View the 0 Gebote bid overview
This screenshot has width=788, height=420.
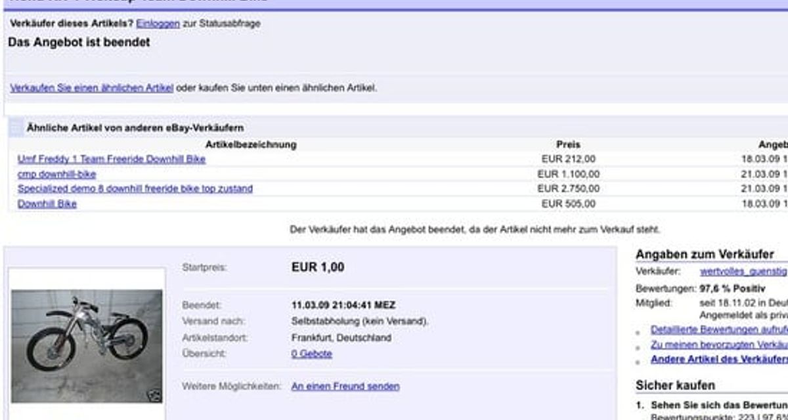click(x=311, y=354)
